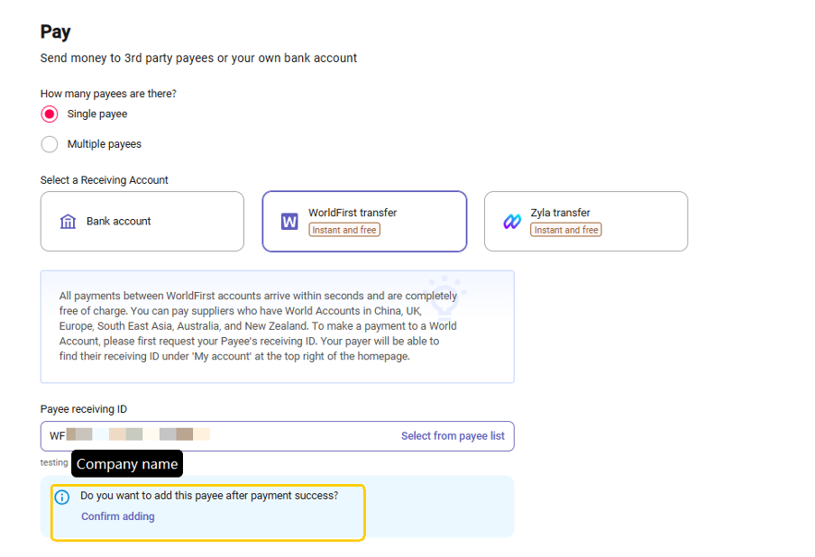The height and width of the screenshot is (557, 815).
Task: Click the info circle icon beside payee prompt
Action: click(62, 498)
